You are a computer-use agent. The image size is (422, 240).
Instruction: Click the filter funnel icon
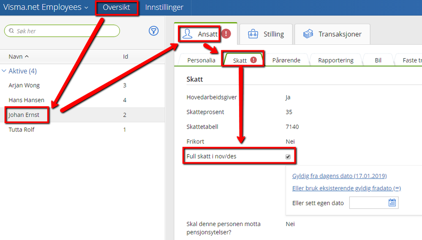pyautogui.click(x=153, y=31)
